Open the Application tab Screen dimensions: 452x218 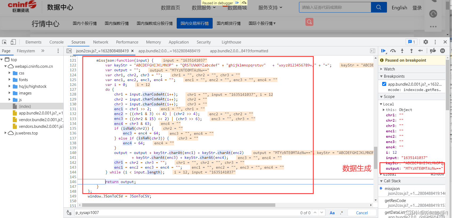coord(179,42)
